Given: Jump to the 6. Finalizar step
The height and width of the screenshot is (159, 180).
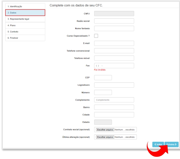Looking at the screenshot, I should [25, 38].
